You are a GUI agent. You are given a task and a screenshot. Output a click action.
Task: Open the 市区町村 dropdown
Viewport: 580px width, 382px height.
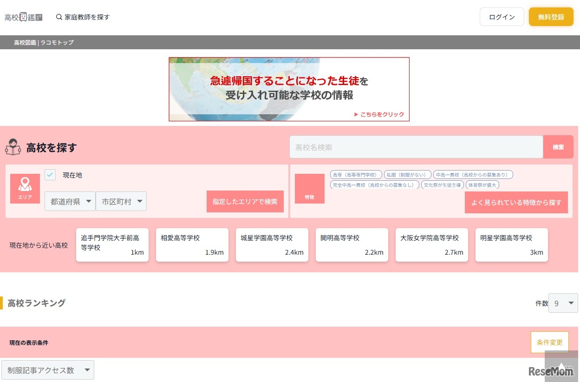click(121, 201)
